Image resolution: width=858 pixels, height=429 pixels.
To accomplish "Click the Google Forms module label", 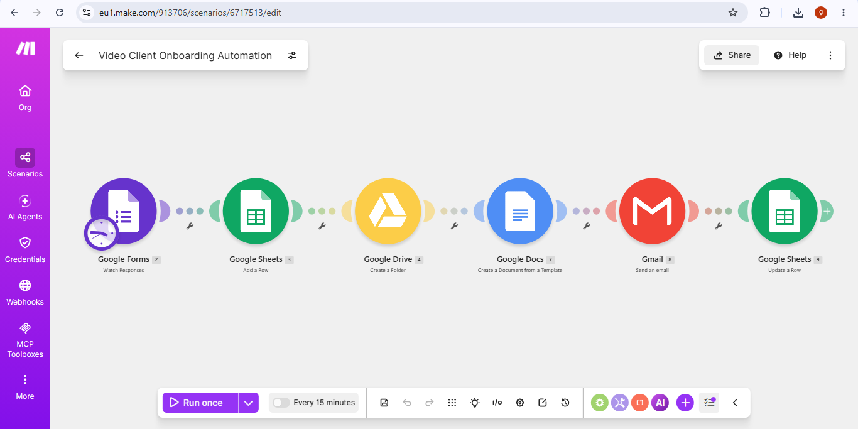I will tap(124, 259).
